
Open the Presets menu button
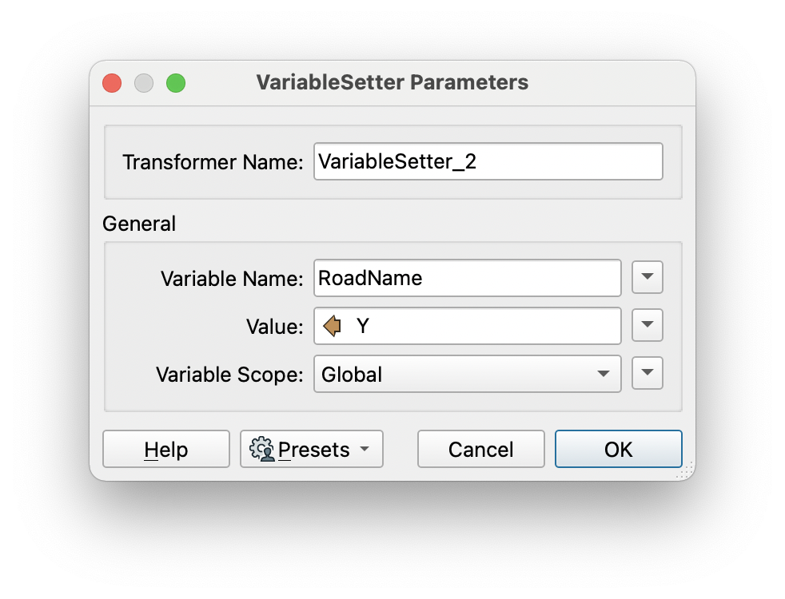coord(312,449)
